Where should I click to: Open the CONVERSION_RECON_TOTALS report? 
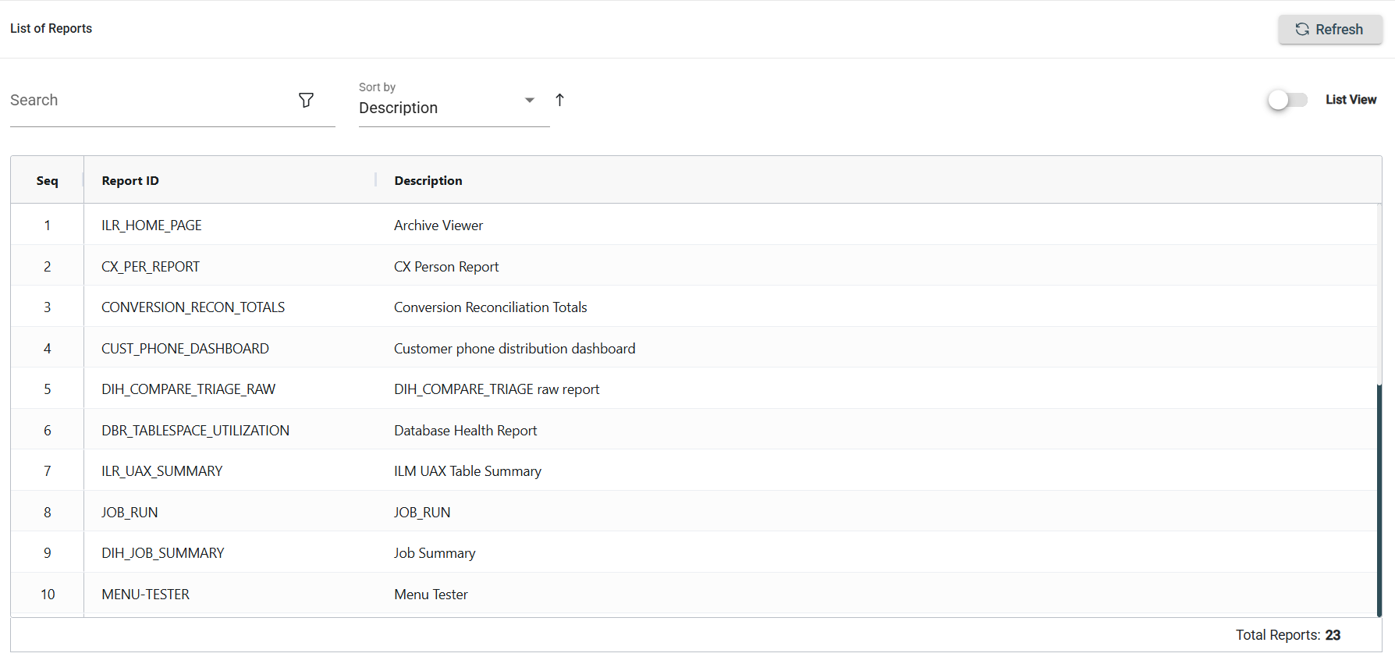[x=193, y=307]
